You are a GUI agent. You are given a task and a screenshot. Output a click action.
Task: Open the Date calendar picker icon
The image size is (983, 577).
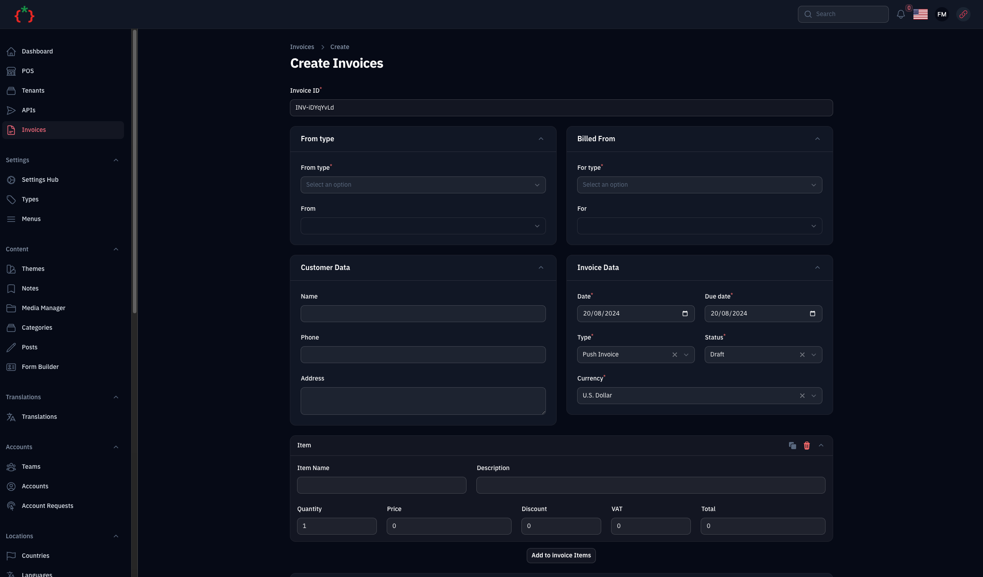[685, 314]
